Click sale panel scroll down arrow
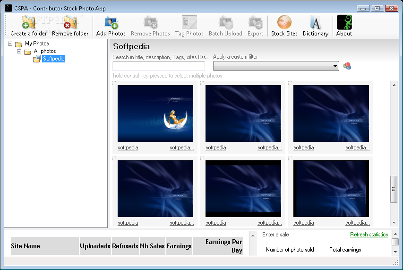 tap(395, 252)
